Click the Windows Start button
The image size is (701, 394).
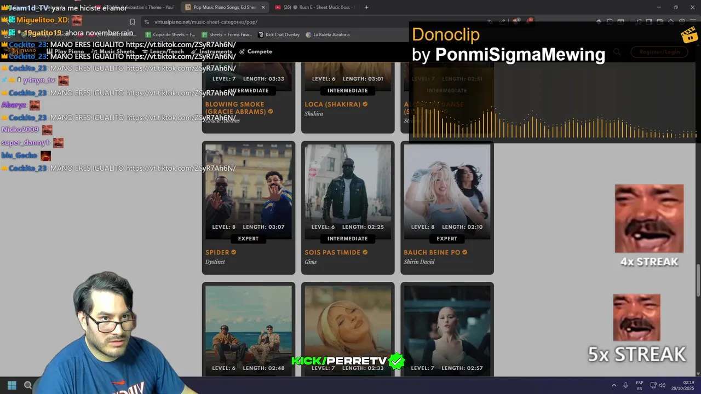tap(12, 385)
